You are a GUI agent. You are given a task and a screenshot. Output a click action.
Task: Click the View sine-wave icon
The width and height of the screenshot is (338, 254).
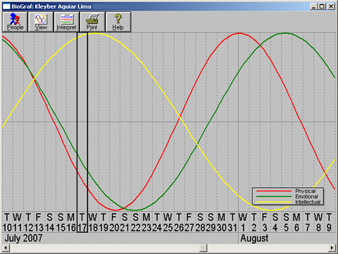[x=41, y=19]
